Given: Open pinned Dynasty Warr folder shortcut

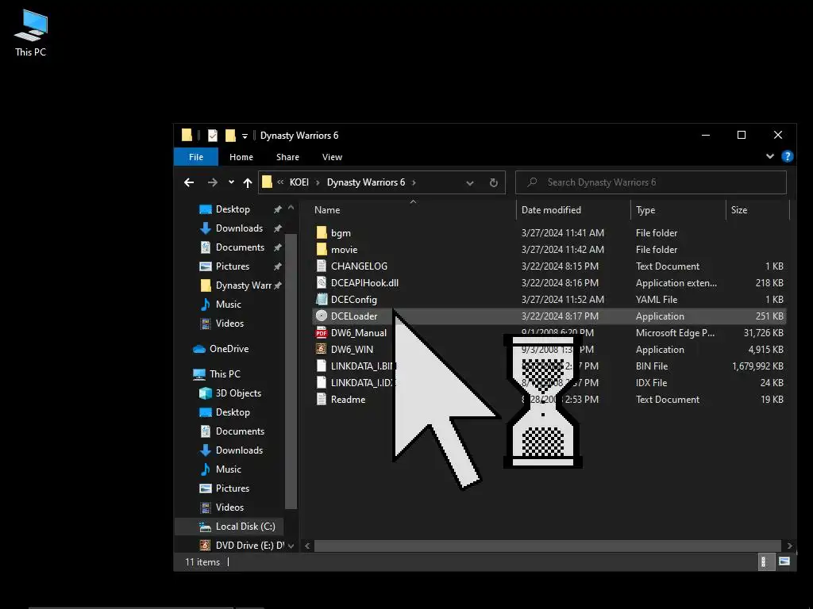Looking at the screenshot, I should pyautogui.click(x=243, y=285).
